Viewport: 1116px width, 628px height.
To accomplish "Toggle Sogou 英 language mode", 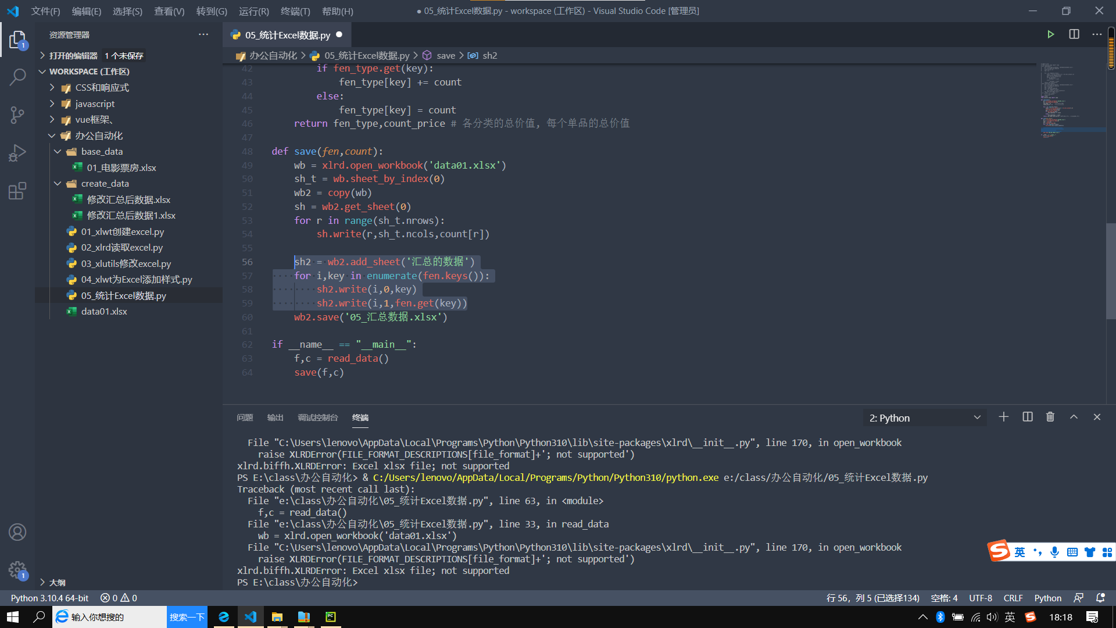I will point(1020,552).
